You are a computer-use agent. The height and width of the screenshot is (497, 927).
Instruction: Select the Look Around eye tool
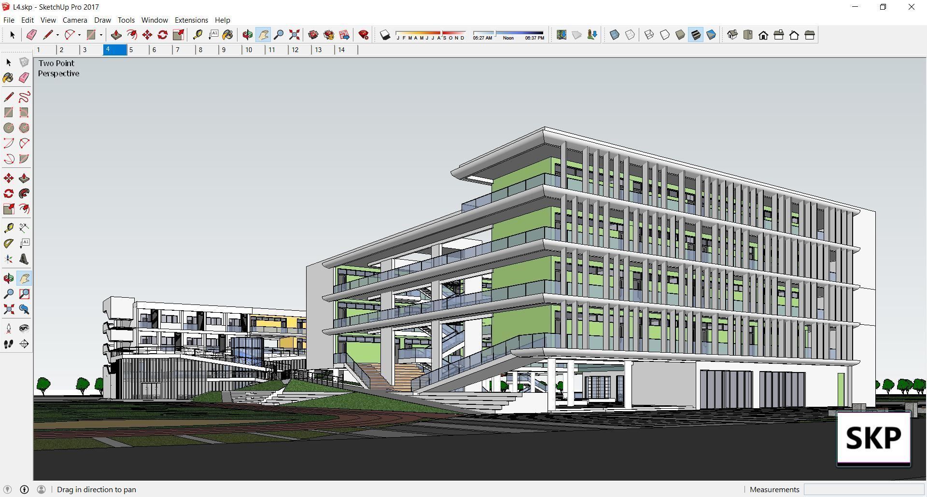(24, 329)
